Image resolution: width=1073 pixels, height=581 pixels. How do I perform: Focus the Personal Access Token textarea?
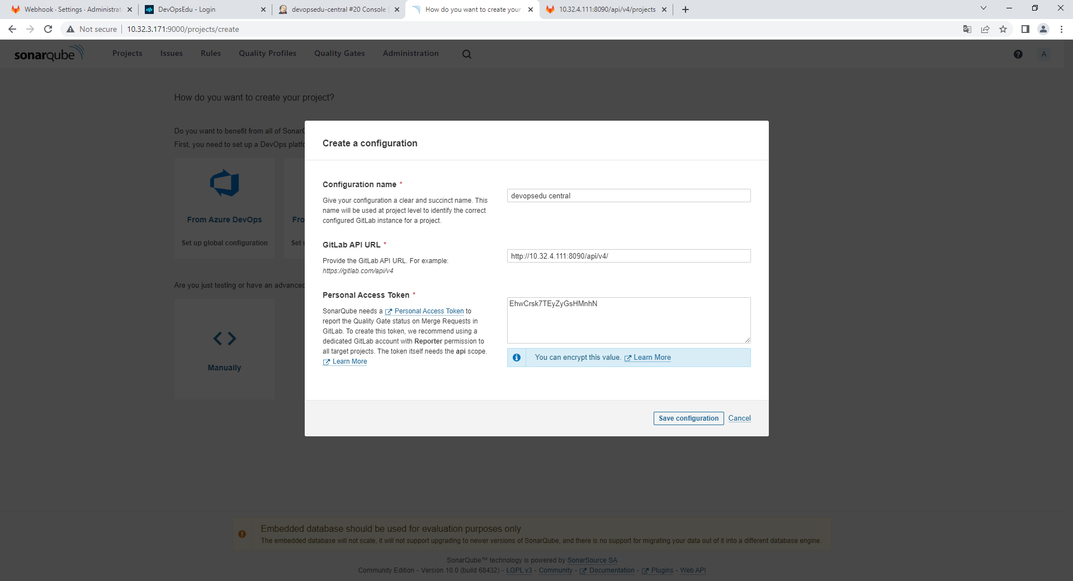click(628, 320)
